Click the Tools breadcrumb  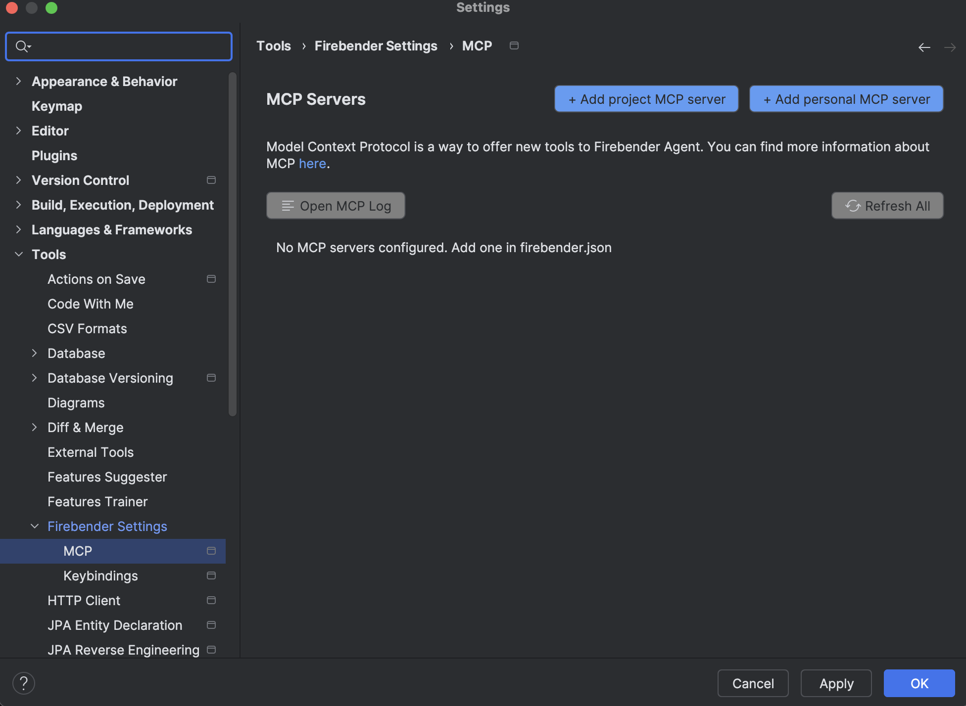274,46
